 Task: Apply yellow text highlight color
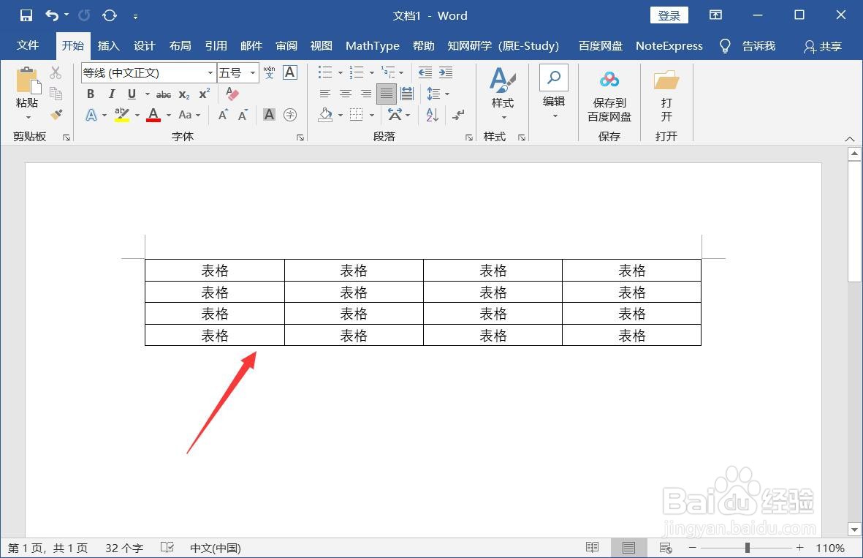(x=121, y=115)
